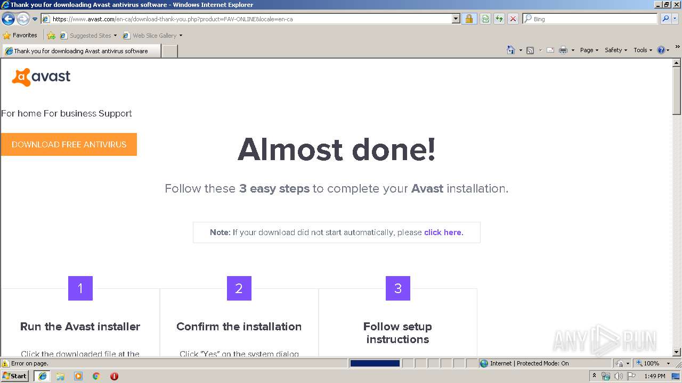
Task: Open the Support navigation link
Action: coord(115,113)
